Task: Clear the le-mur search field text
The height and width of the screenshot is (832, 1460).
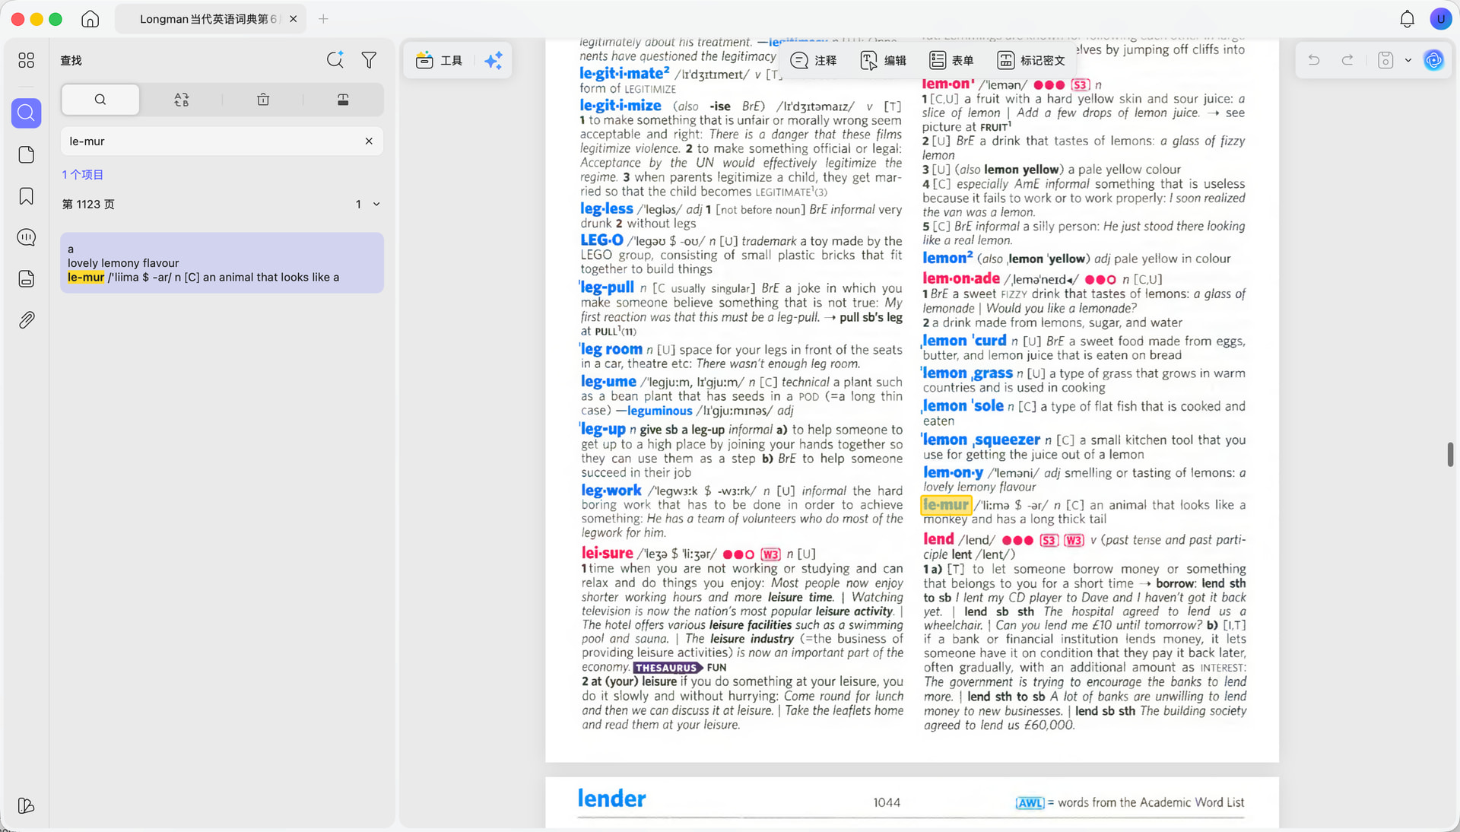Action: pyautogui.click(x=369, y=141)
